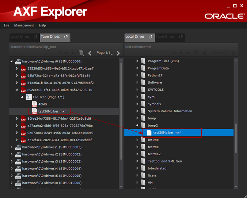Open the Management menu

coord(24,25)
